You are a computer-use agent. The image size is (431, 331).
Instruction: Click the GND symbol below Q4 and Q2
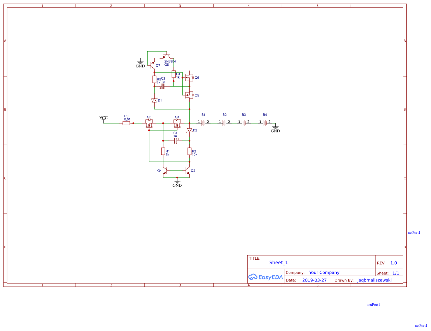coord(177,181)
